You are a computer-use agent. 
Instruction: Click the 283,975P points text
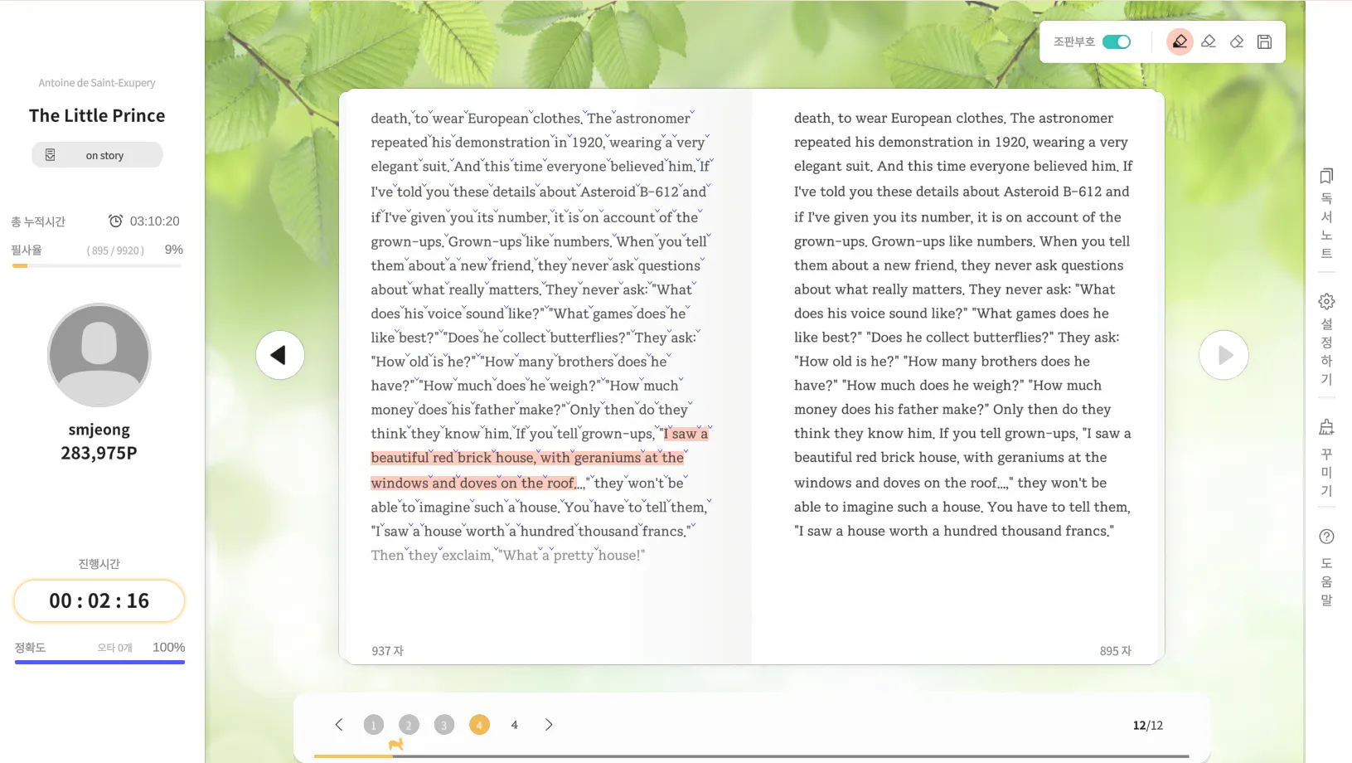[99, 453]
